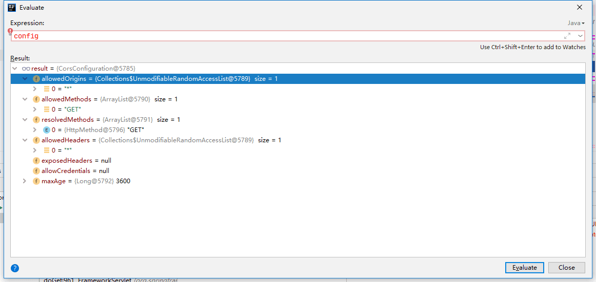This screenshot has height=282, width=596.
Task: Click the expression error indicator icon
Action: [x=10, y=31]
